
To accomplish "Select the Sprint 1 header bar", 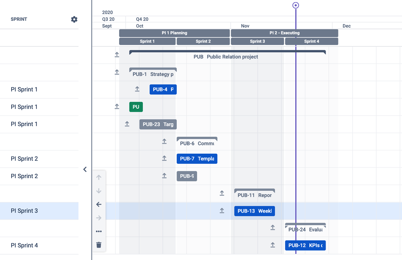I will point(147,41).
